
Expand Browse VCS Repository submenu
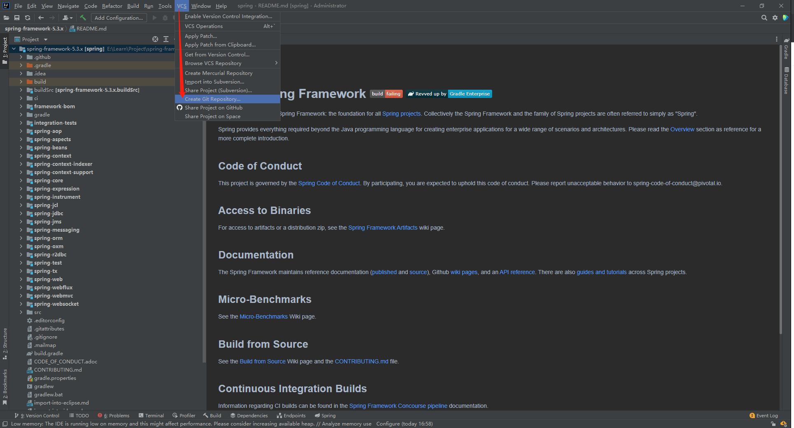(x=227, y=63)
